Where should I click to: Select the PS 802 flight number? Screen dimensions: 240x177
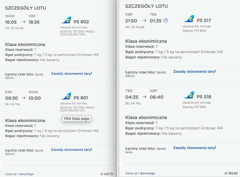tap(81, 22)
